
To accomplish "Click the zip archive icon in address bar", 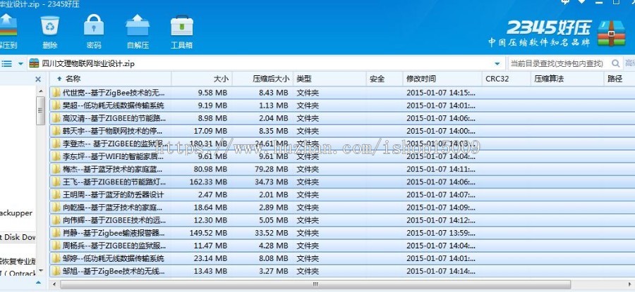I will 35,63.
